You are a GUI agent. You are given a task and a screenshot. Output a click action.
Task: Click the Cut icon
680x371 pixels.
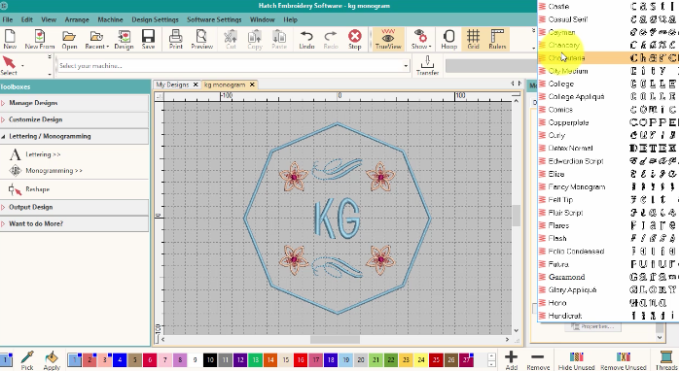(231, 39)
